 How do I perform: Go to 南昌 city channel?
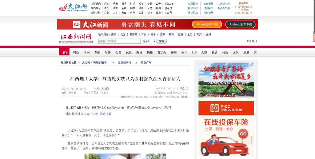114,34
